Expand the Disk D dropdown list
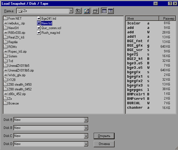The height and width of the screenshot is (150, 178). (x=86, y=144)
